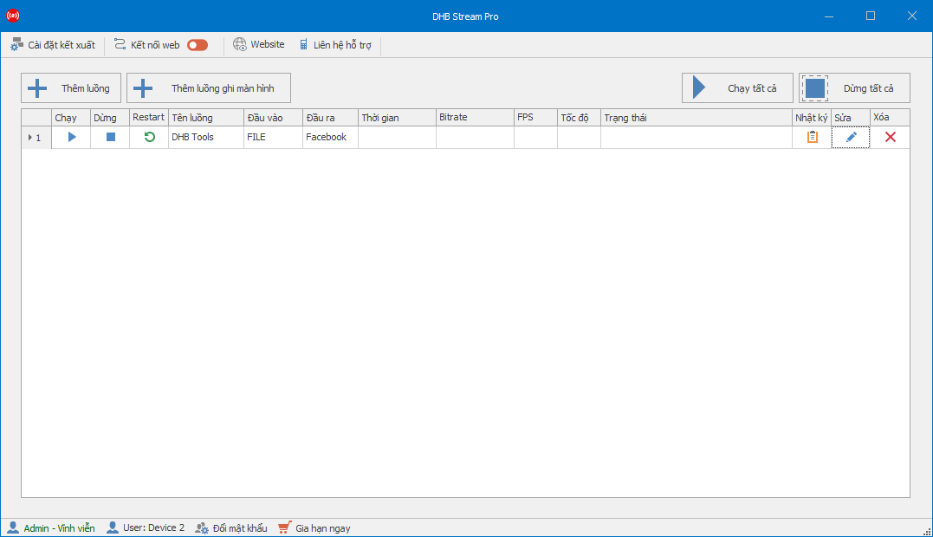Toggle the Kết nối web switch
The image size is (933, 537).
pyautogui.click(x=198, y=45)
